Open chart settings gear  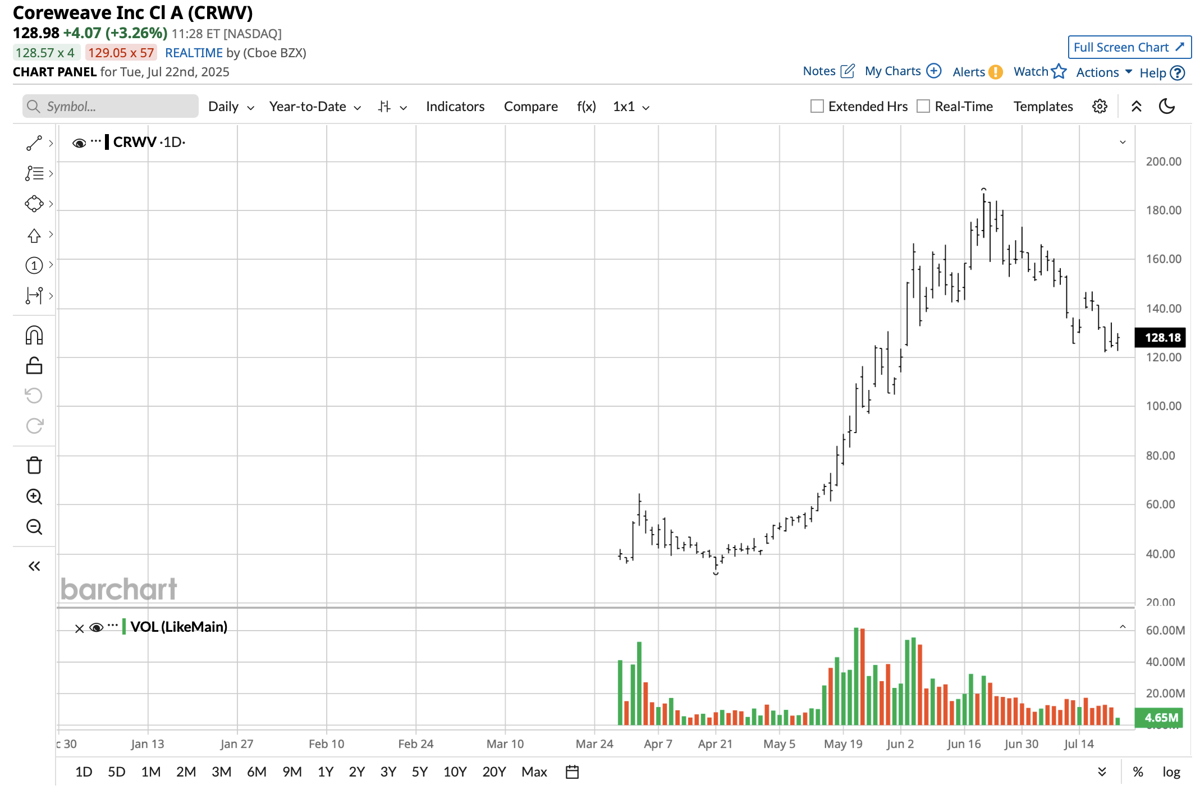pos(1100,107)
